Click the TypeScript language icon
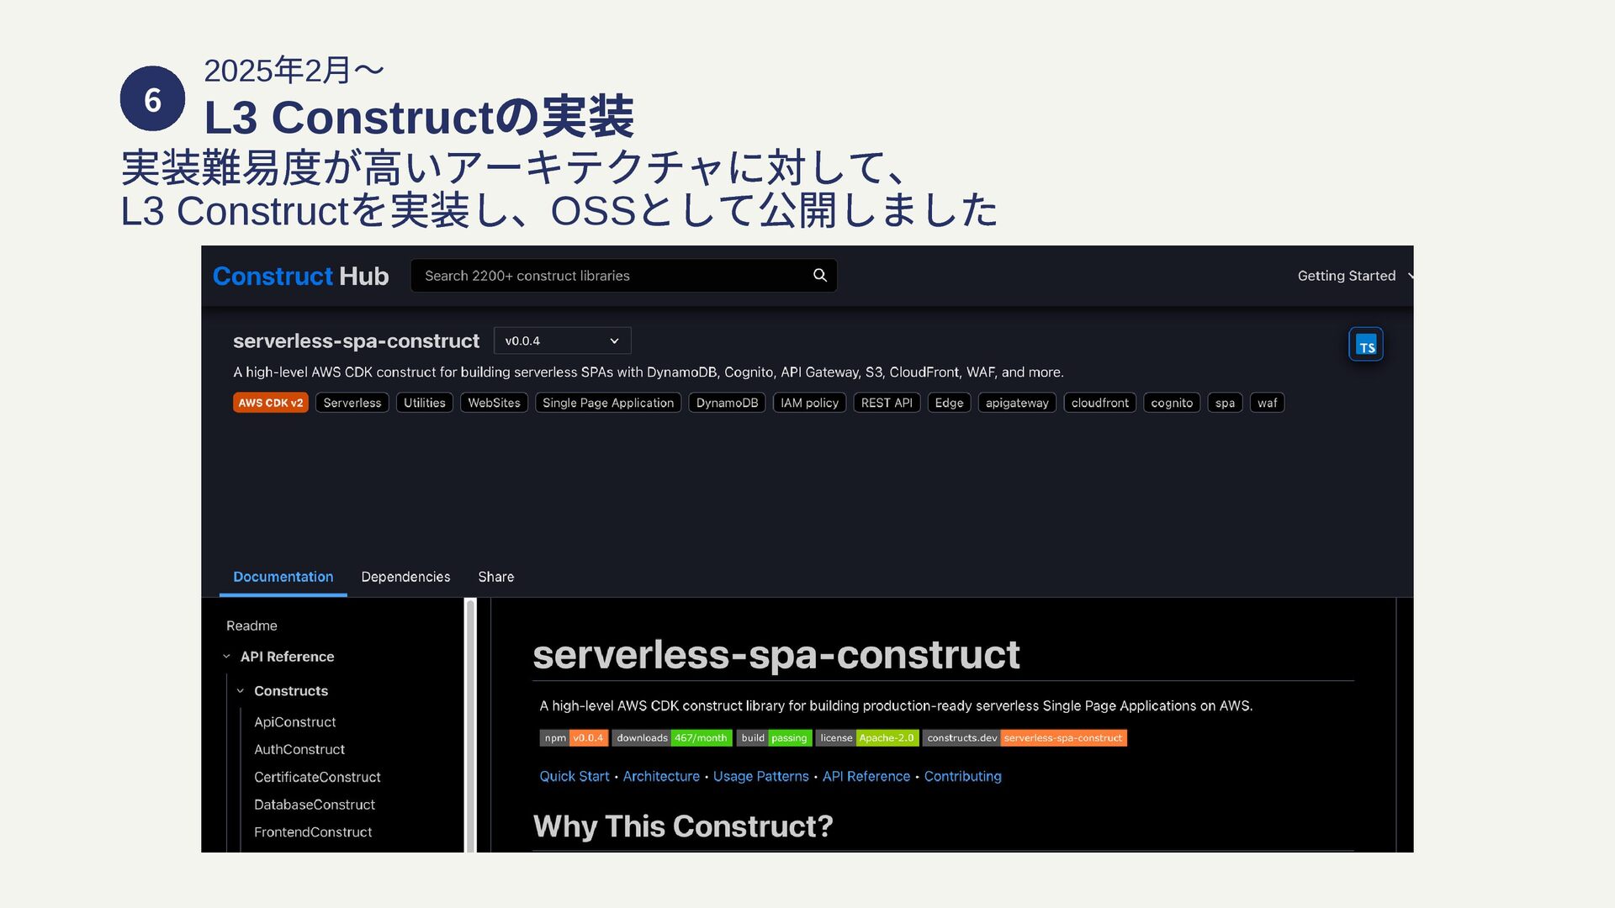Screen dimensions: 1615x908 [1365, 345]
